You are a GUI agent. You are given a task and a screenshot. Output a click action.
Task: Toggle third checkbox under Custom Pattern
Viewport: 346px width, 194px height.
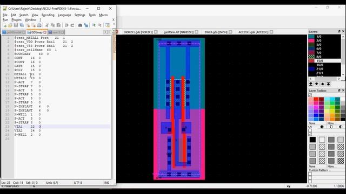pyautogui.click(x=310, y=182)
